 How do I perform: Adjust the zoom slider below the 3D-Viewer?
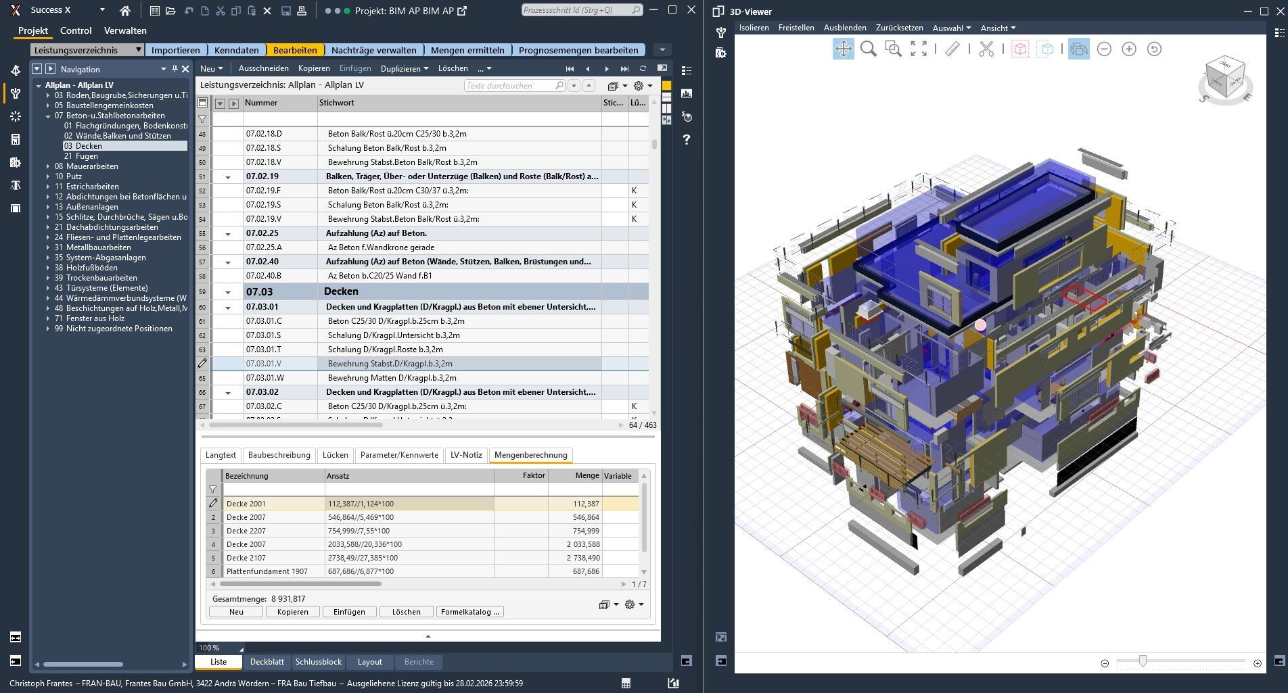[1143, 661]
